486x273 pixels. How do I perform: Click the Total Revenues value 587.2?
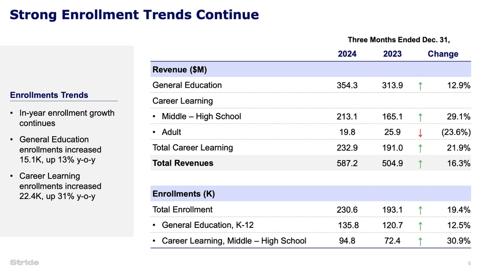pos(347,163)
